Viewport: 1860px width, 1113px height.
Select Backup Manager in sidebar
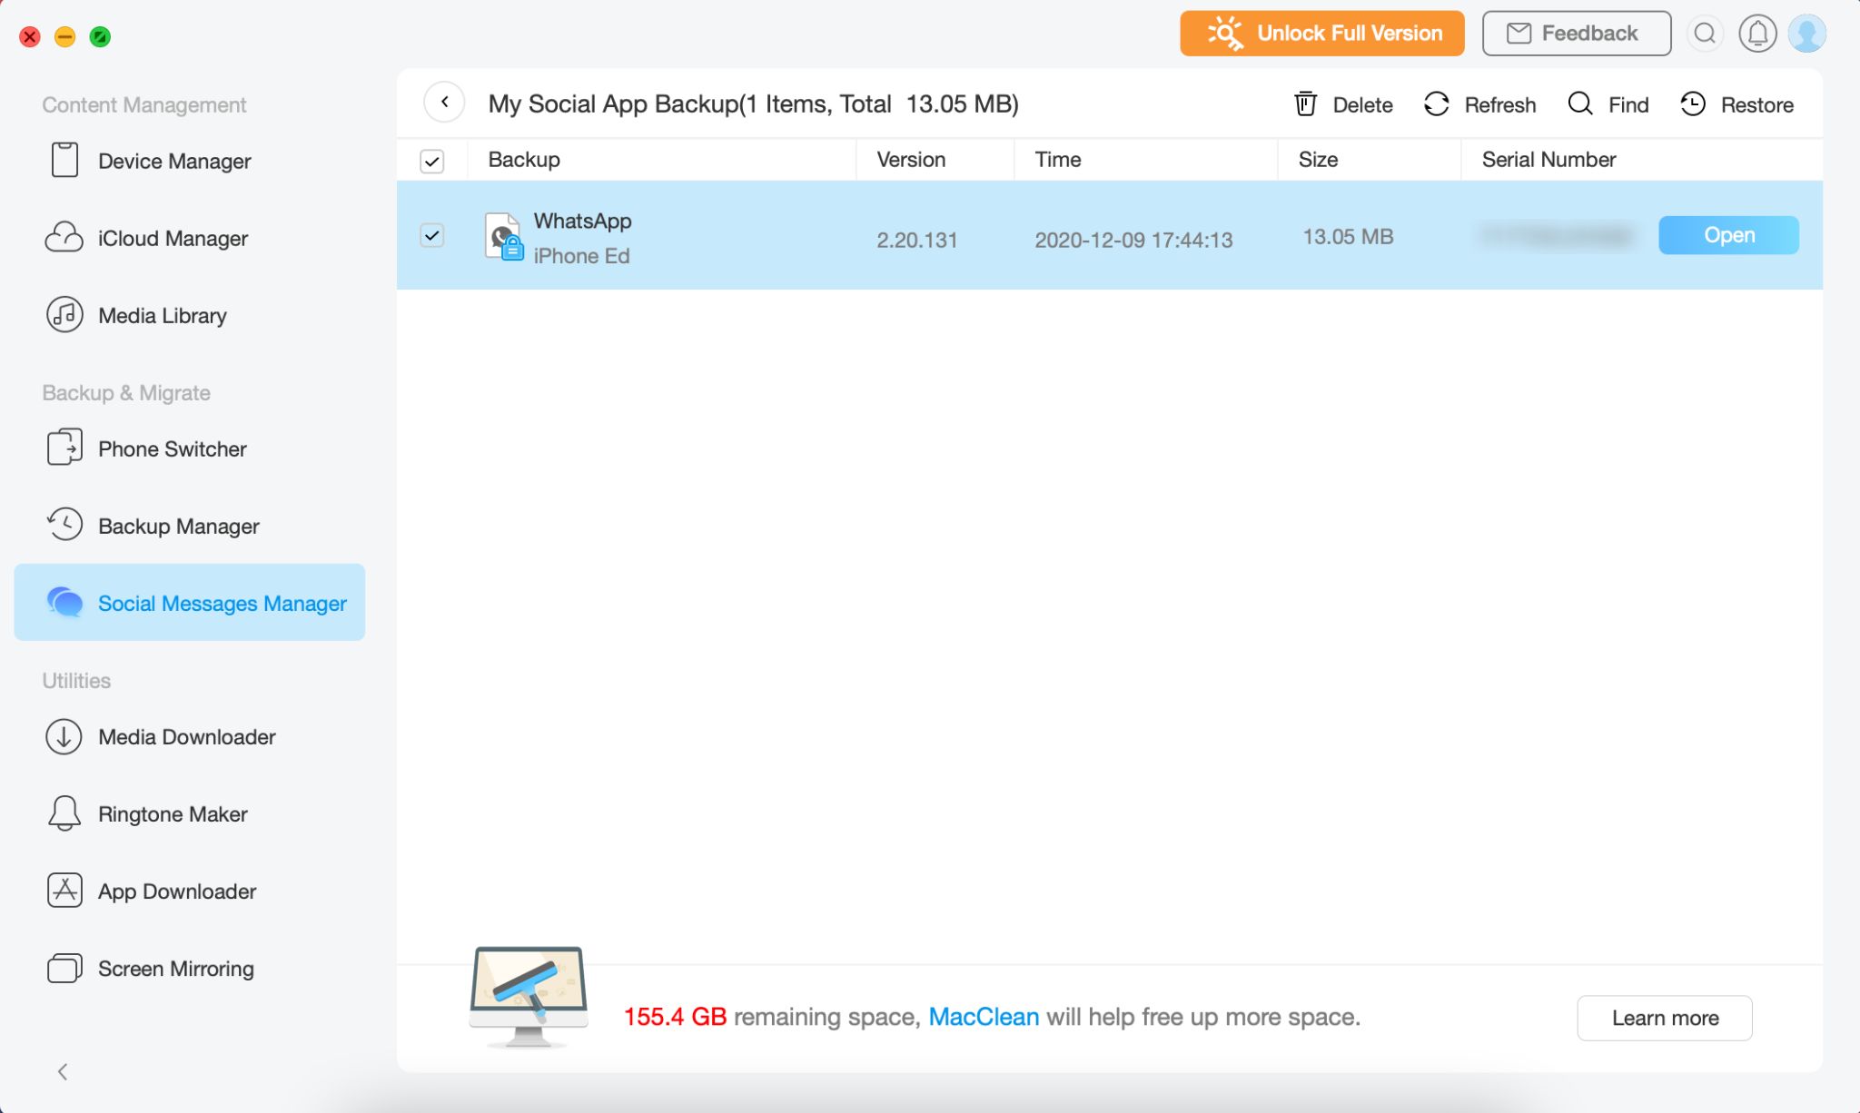click(153, 526)
